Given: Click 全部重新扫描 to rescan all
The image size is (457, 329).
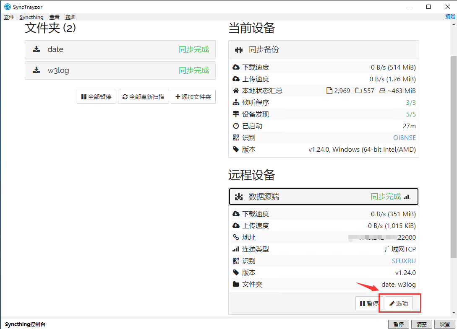Looking at the screenshot, I should pos(143,97).
